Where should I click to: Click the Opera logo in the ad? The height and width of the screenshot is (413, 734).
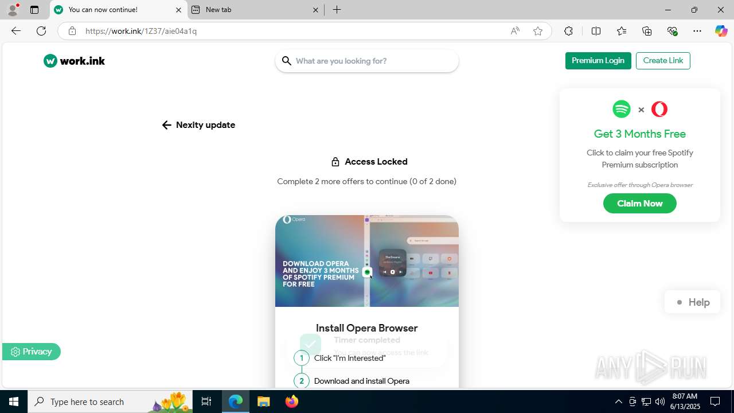tap(659, 109)
